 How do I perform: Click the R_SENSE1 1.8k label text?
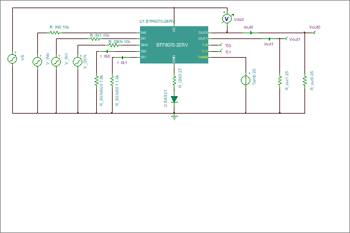(x=117, y=90)
